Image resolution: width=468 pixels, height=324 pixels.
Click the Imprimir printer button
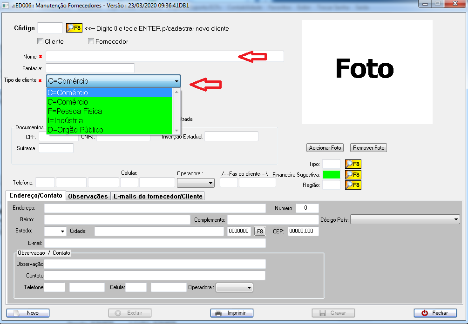(x=231, y=313)
